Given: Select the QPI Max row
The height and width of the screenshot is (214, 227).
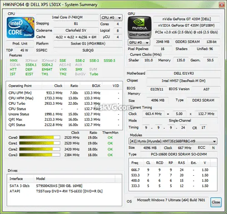Looking at the screenshot, I should pyautogui.click(x=64, y=119).
